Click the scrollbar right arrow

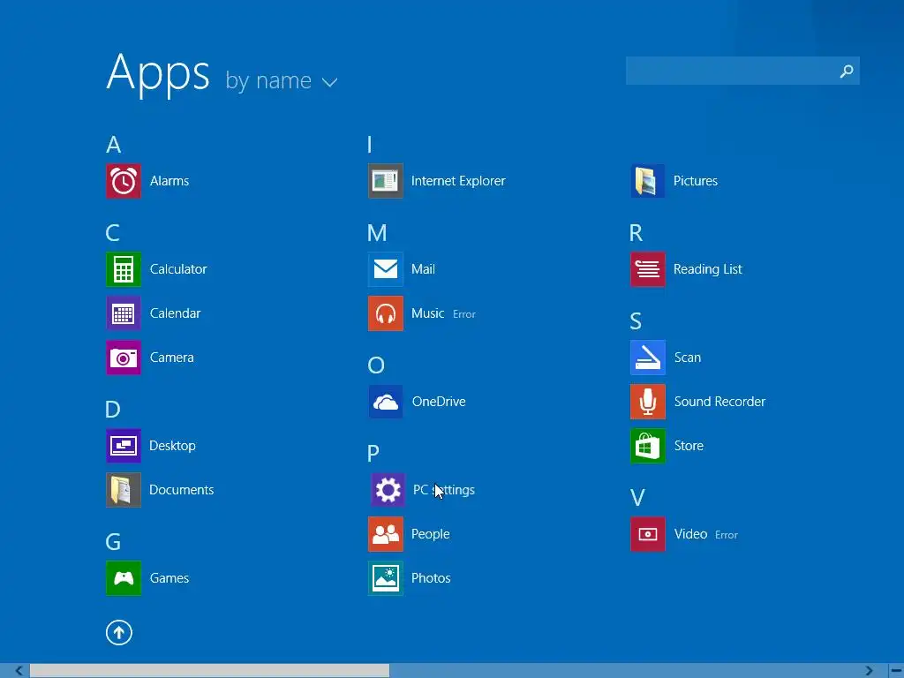pos(869,671)
